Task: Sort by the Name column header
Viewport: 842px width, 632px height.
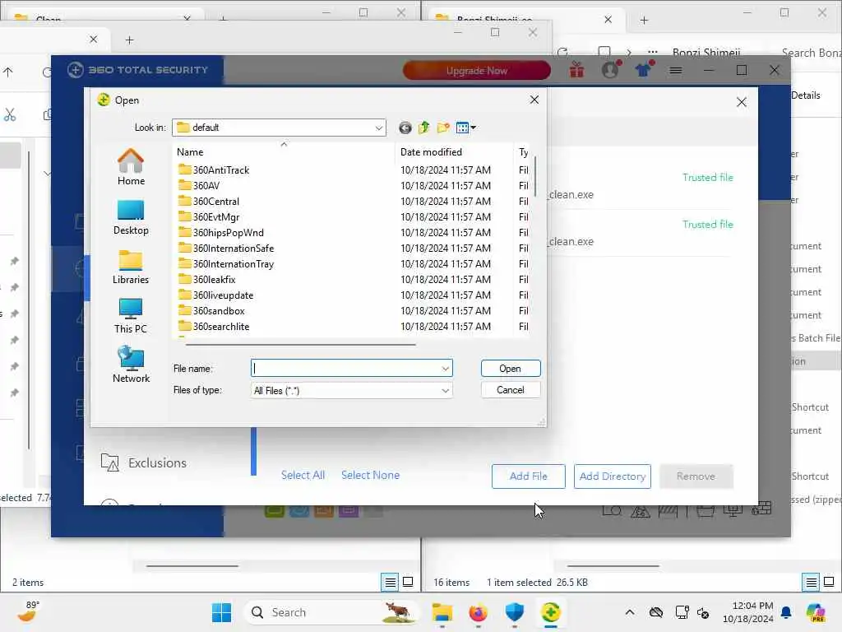Action: tap(284, 152)
